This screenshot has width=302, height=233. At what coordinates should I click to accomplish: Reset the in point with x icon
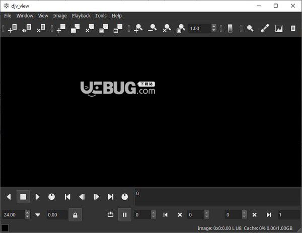[x=180, y=215]
